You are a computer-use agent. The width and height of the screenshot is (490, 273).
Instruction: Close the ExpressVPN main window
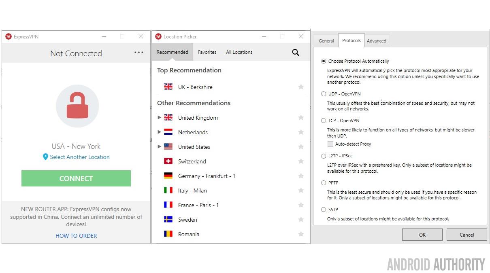[x=141, y=36]
